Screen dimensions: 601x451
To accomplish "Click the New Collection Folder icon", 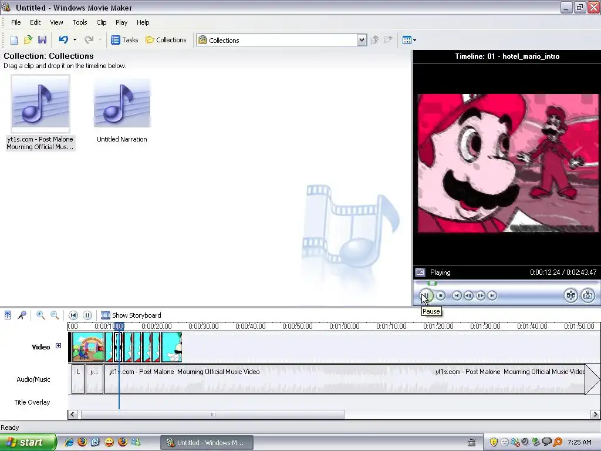I will click(389, 40).
